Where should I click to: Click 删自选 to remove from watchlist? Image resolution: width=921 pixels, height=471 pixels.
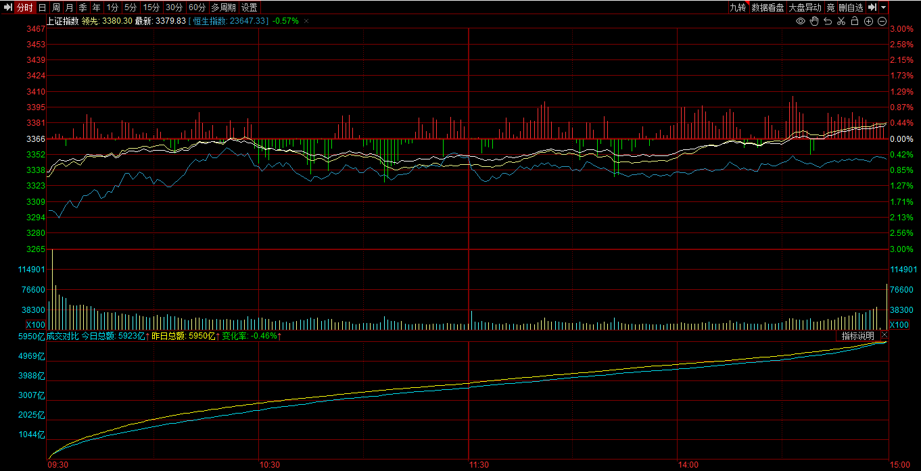(851, 7)
